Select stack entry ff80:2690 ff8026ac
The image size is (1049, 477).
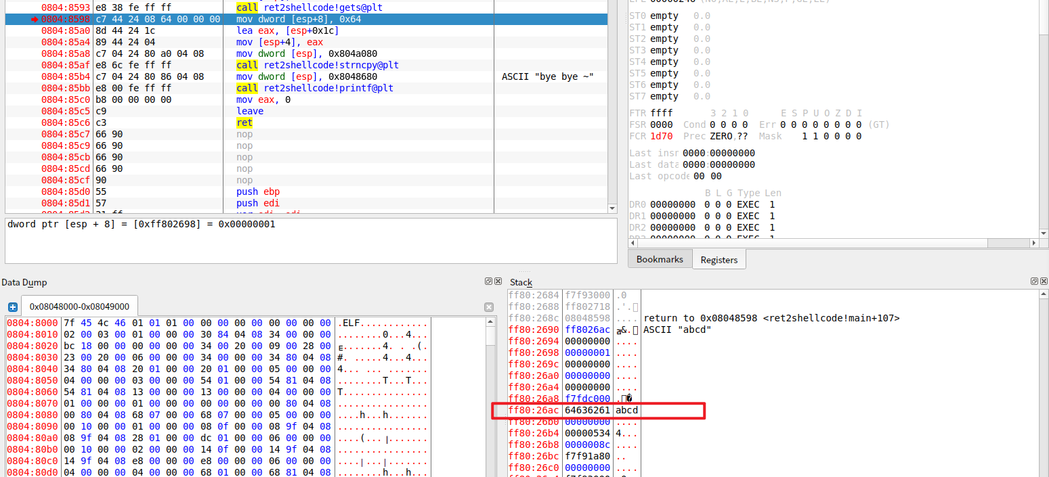773,330
